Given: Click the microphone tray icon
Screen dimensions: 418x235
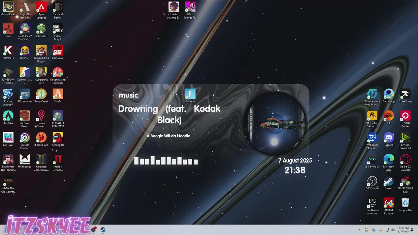Looking at the screenshot, I should pos(380,230).
